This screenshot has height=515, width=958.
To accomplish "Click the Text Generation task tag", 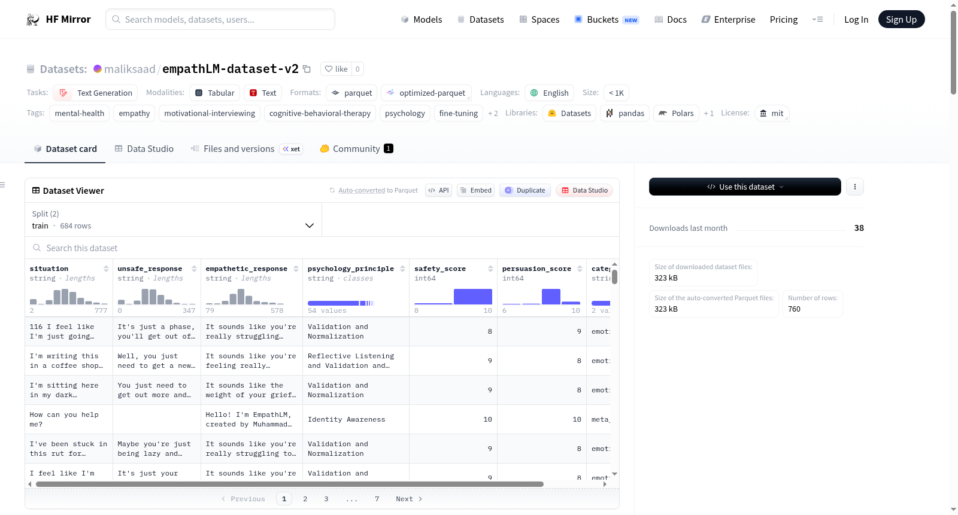I will click(x=96, y=93).
